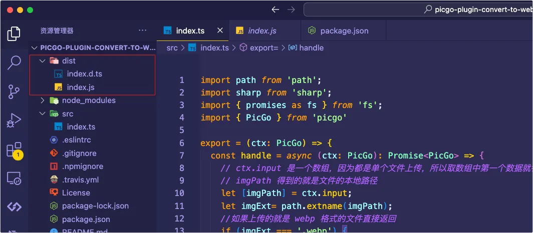Click the macOS green zoom window button
533x233 pixels.
pos(30,10)
